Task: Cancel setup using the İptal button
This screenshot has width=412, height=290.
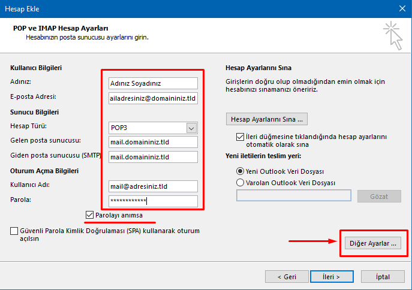Action: click(383, 277)
